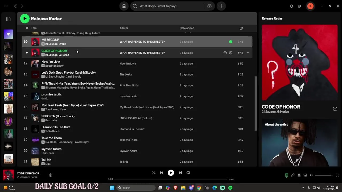Sort by the '#' column header
The height and width of the screenshot is (192, 342).
27,28
